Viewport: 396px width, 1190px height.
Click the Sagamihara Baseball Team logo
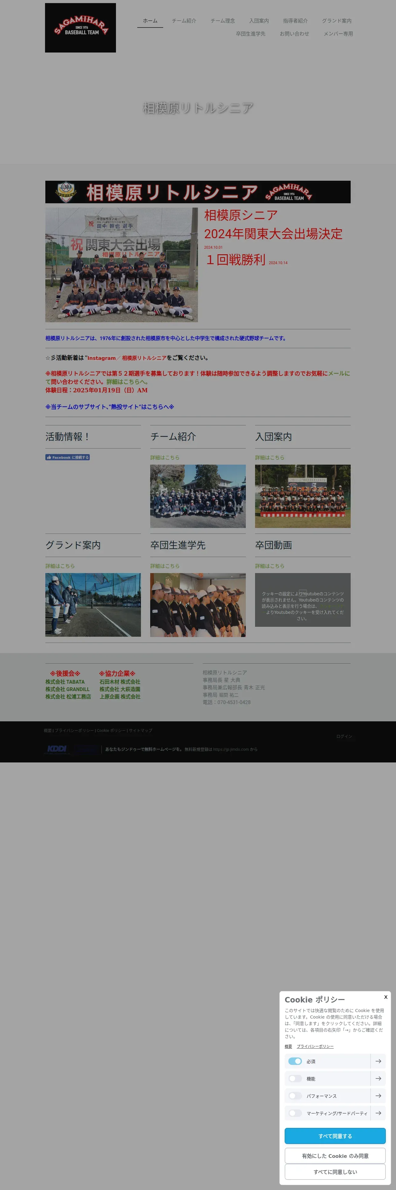[80, 28]
